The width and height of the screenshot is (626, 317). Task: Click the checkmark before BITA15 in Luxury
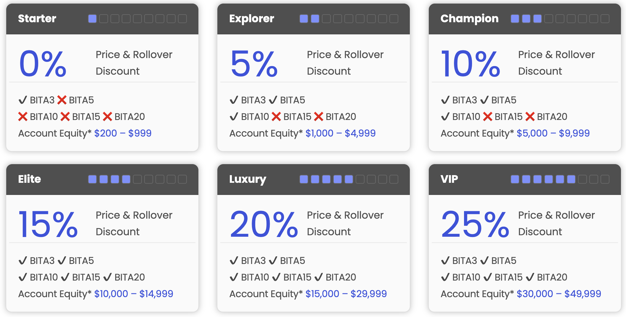(276, 277)
